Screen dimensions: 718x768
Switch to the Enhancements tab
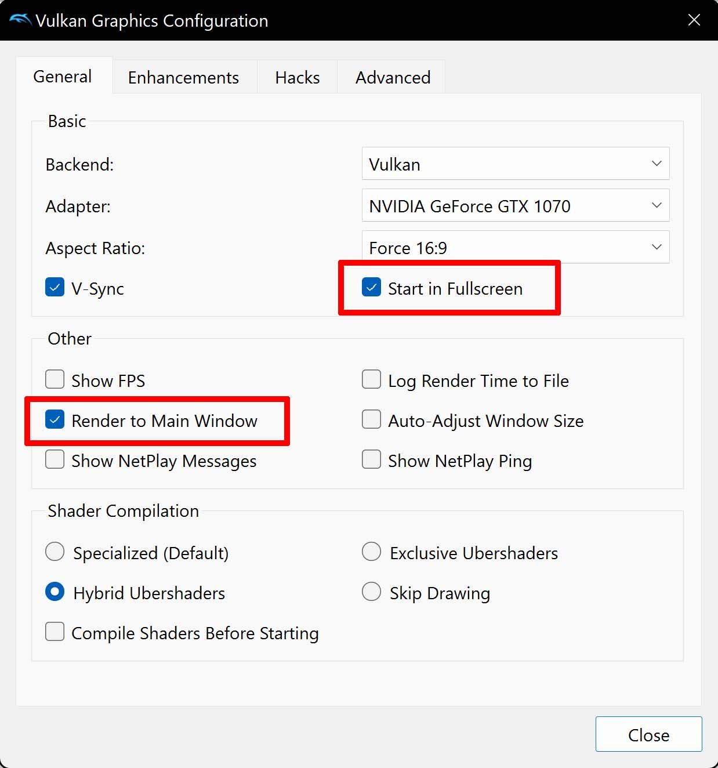click(x=183, y=77)
